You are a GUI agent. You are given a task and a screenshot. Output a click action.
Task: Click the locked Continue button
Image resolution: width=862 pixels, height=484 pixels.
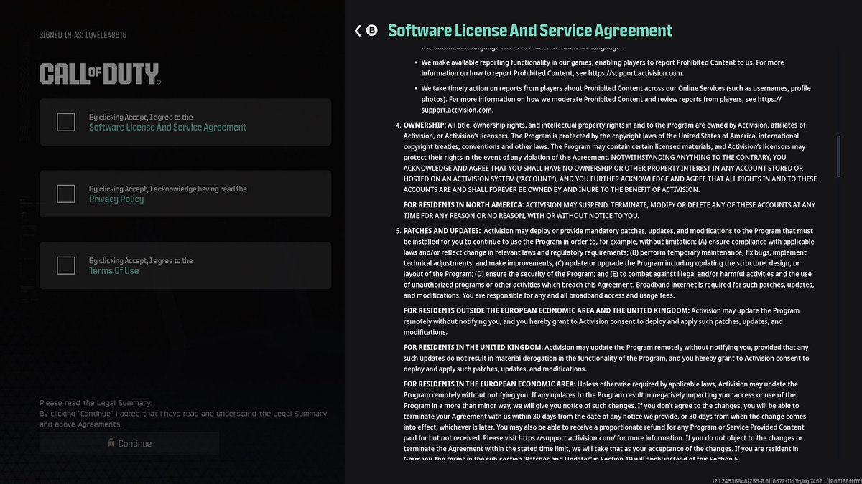[x=129, y=443]
